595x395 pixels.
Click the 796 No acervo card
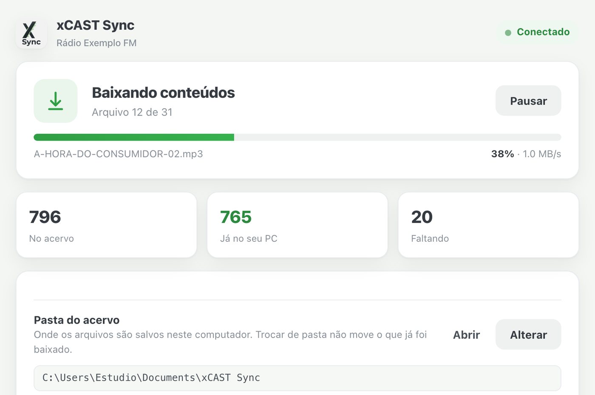tap(107, 225)
